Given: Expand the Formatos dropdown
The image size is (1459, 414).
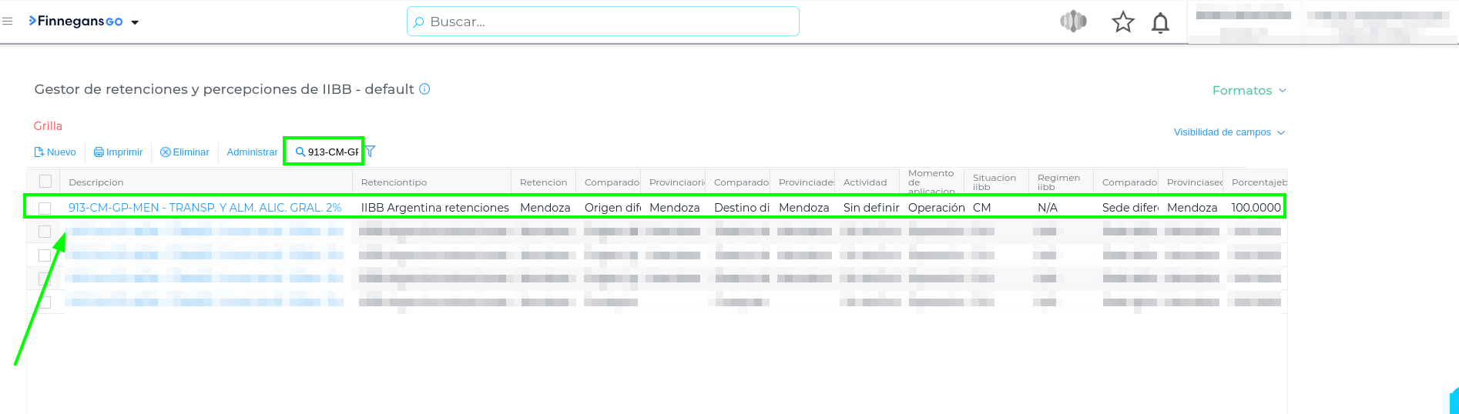Looking at the screenshot, I should pyautogui.click(x=1249, y=91).
